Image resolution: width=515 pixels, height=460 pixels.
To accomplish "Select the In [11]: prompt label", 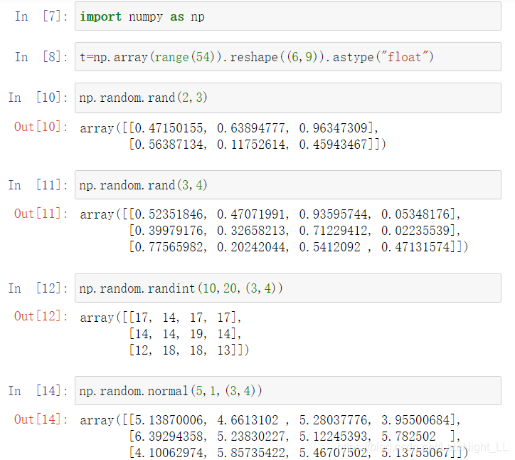I will pyautogui.click(x=38, y=185).
